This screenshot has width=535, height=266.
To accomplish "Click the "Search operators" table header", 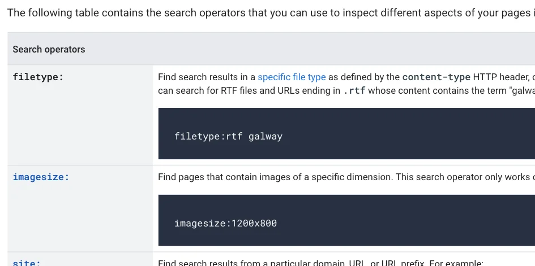I will point(49,49).
